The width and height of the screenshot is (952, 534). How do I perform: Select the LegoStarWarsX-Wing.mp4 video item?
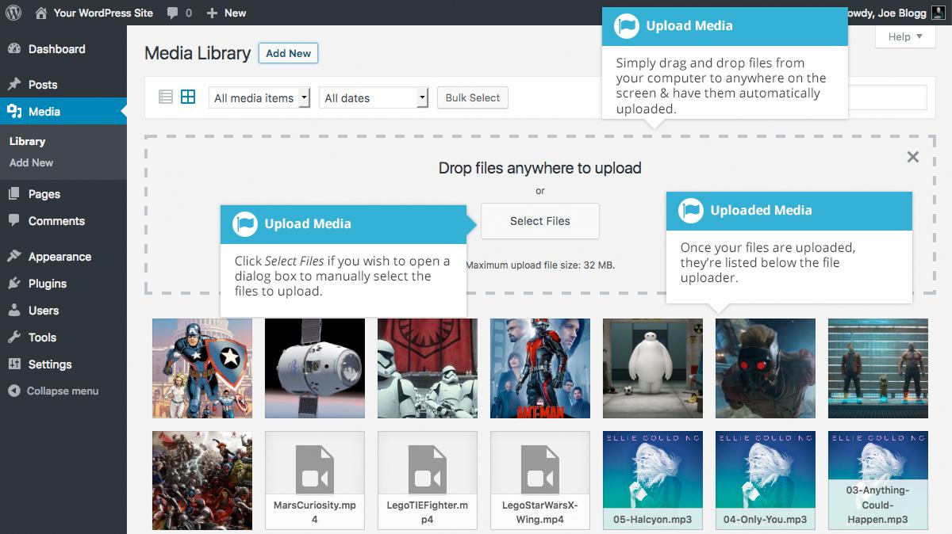540,481
